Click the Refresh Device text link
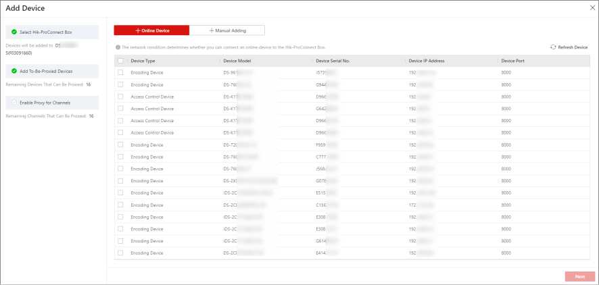This screenshot has width=599, height=285. 573,47
